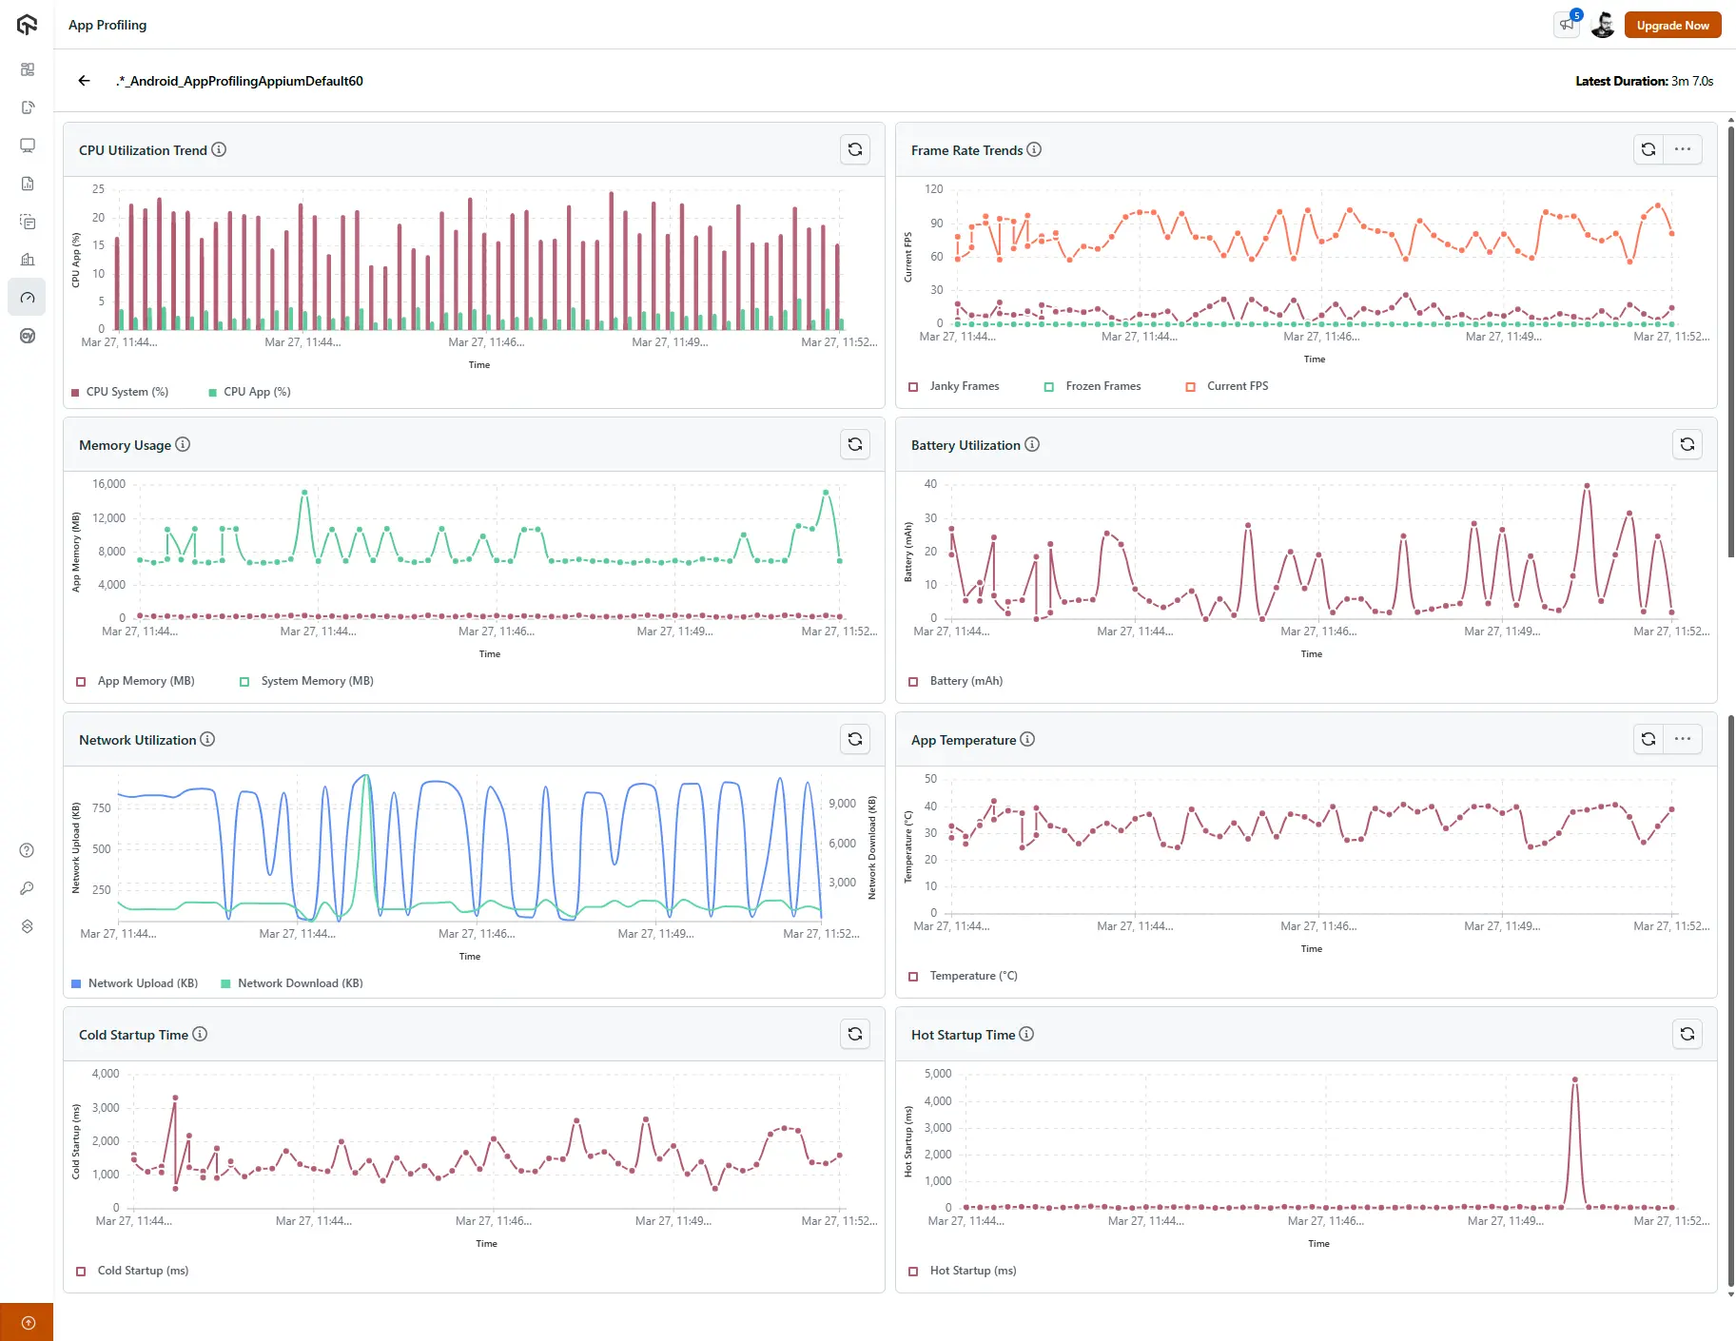Open the user profile avatar
1736x1341 pixels.
(1602, 25)
